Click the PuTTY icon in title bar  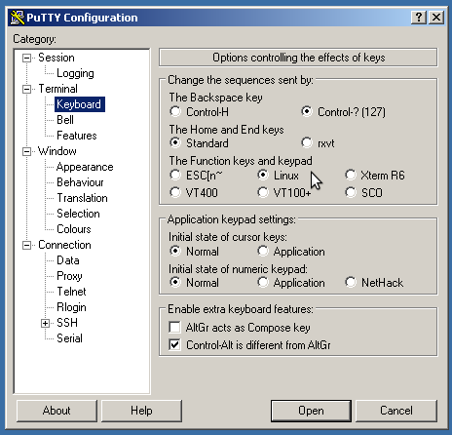[x=17, y=18]
